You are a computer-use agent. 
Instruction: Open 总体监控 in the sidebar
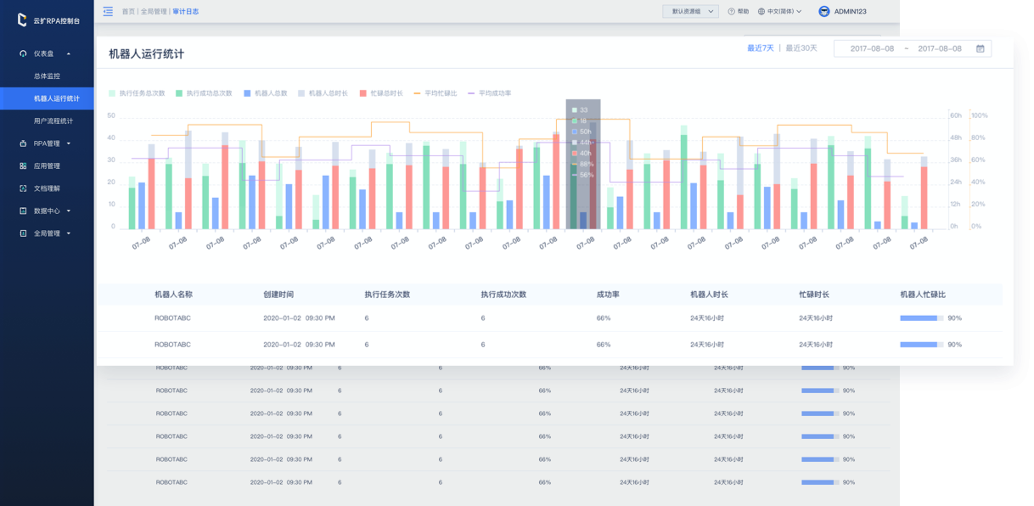pyautogui.click(x=47, y=76)
